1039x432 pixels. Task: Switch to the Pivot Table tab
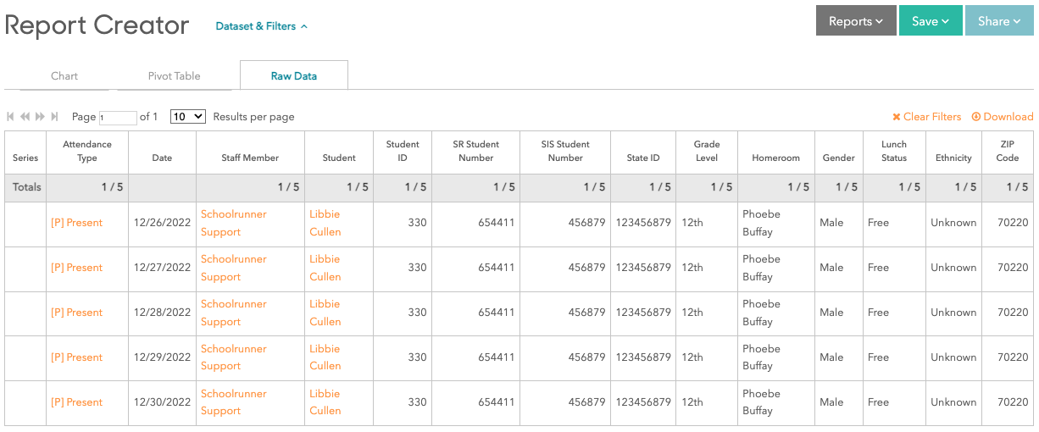click(175, 75)
